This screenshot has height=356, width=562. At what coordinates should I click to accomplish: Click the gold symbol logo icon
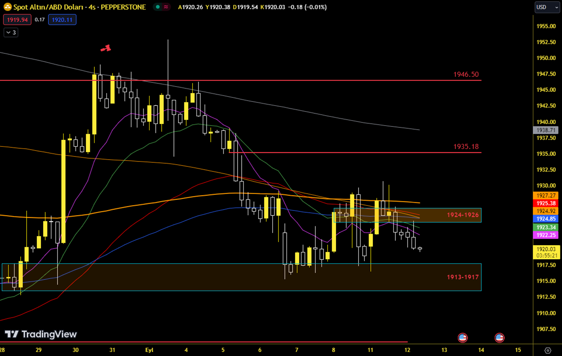click(x=7, y=7)
